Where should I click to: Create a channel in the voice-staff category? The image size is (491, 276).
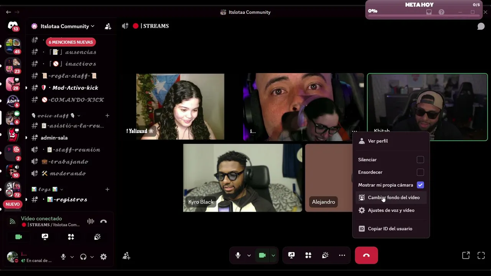(107, 115)
